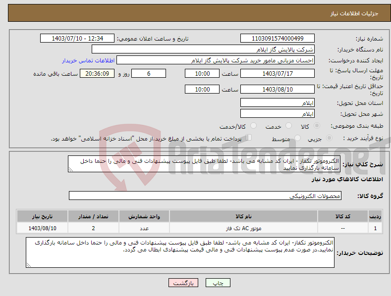
Task: Click the general need description text area
Action: [204, 164]
